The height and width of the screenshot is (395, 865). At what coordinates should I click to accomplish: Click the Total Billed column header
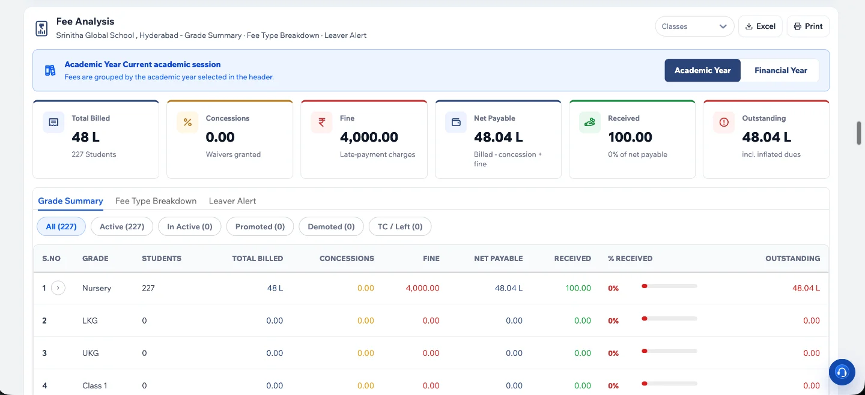(x=258, y=259)
